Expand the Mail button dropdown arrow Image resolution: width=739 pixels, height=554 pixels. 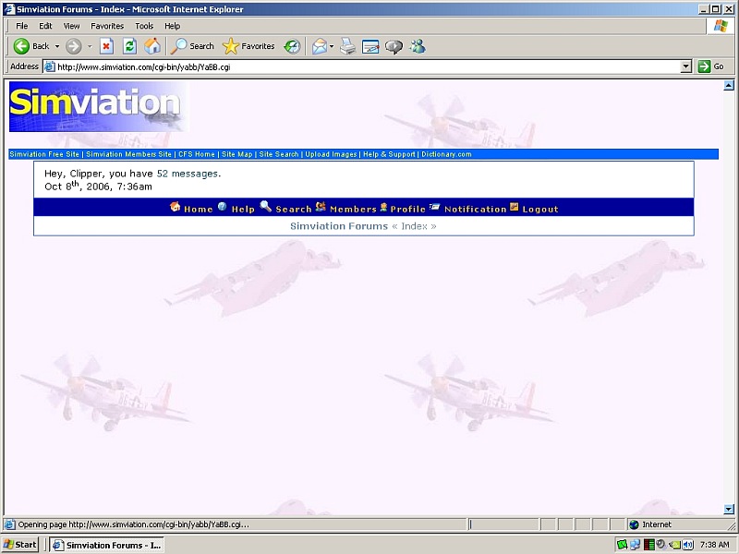pyautogui.click(x=332, y=46)
